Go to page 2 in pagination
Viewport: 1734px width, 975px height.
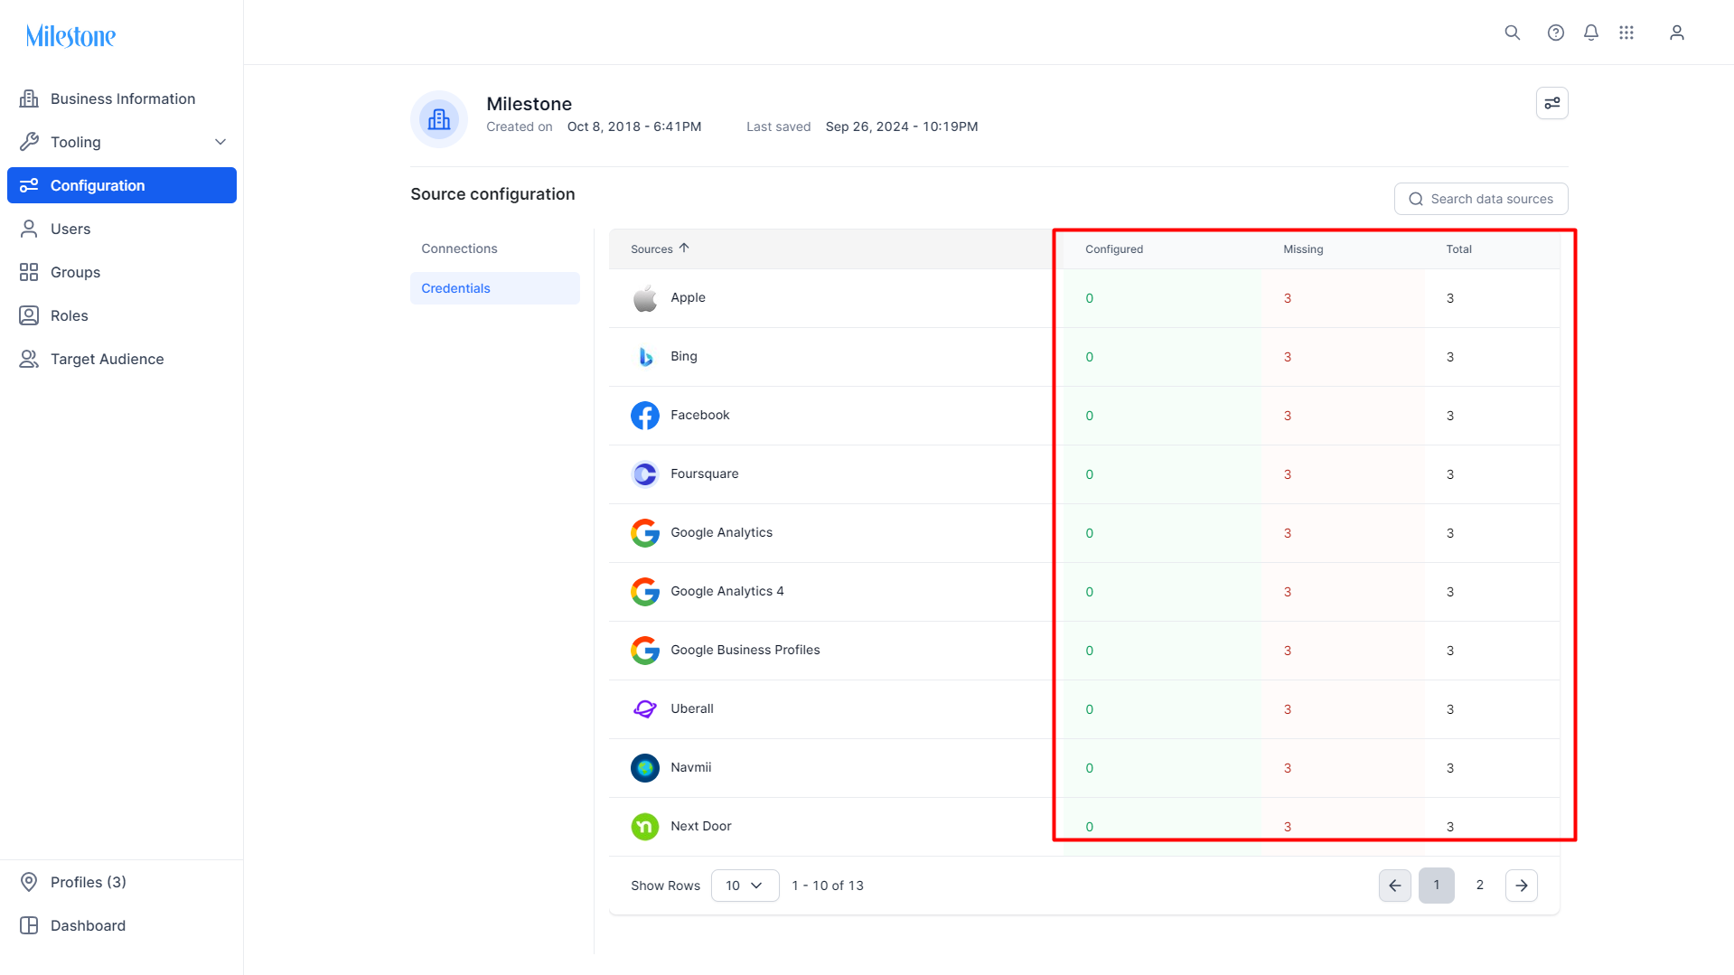[1479, 886]
